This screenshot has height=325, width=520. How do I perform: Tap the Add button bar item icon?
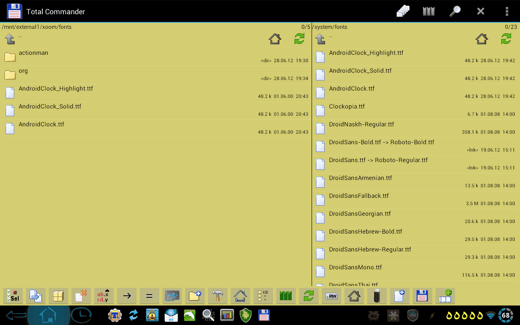point(445,296)
